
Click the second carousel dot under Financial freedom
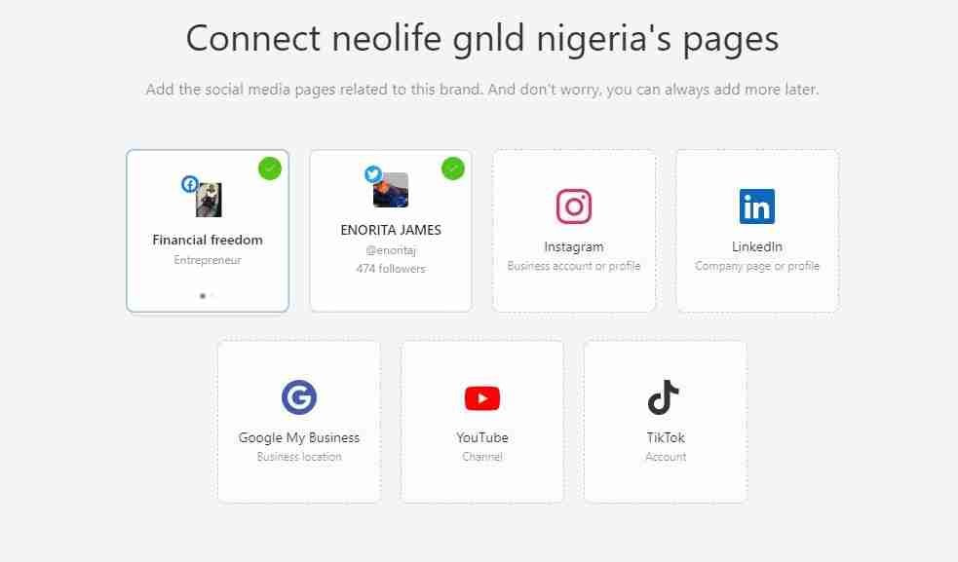click(x=214, y=296)
